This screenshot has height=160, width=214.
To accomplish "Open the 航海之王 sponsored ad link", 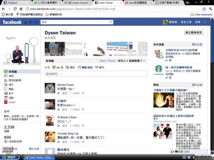I will (x=171, y=90).
